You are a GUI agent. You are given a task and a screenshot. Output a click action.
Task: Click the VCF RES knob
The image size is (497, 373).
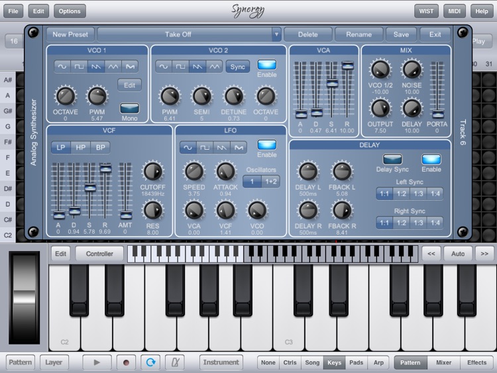tap(153, 211)
